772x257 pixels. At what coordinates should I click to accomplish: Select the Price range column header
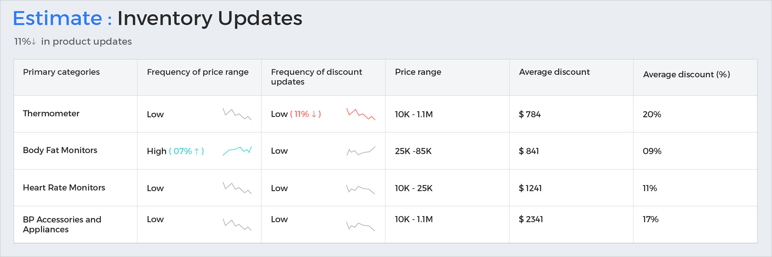click(418, 72)
